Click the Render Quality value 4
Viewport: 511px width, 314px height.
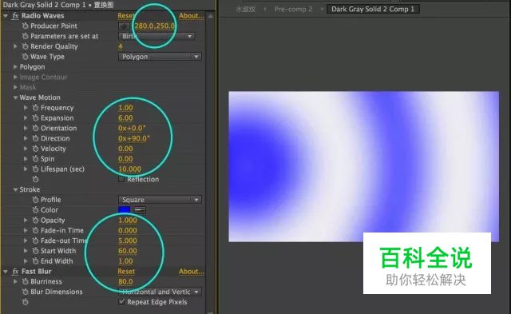(x=121, y=46)
